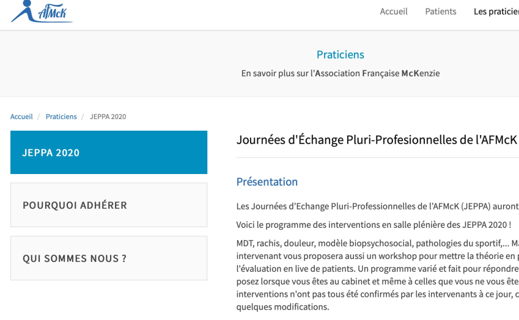Open Patients in the top navigation
The height and width of the screenshot is (320, 519).
[441, 12]
